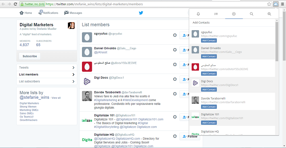Viewport: 286px width, 148px height.
Task: Click the cloud extension icon
Action: point(276,4)
